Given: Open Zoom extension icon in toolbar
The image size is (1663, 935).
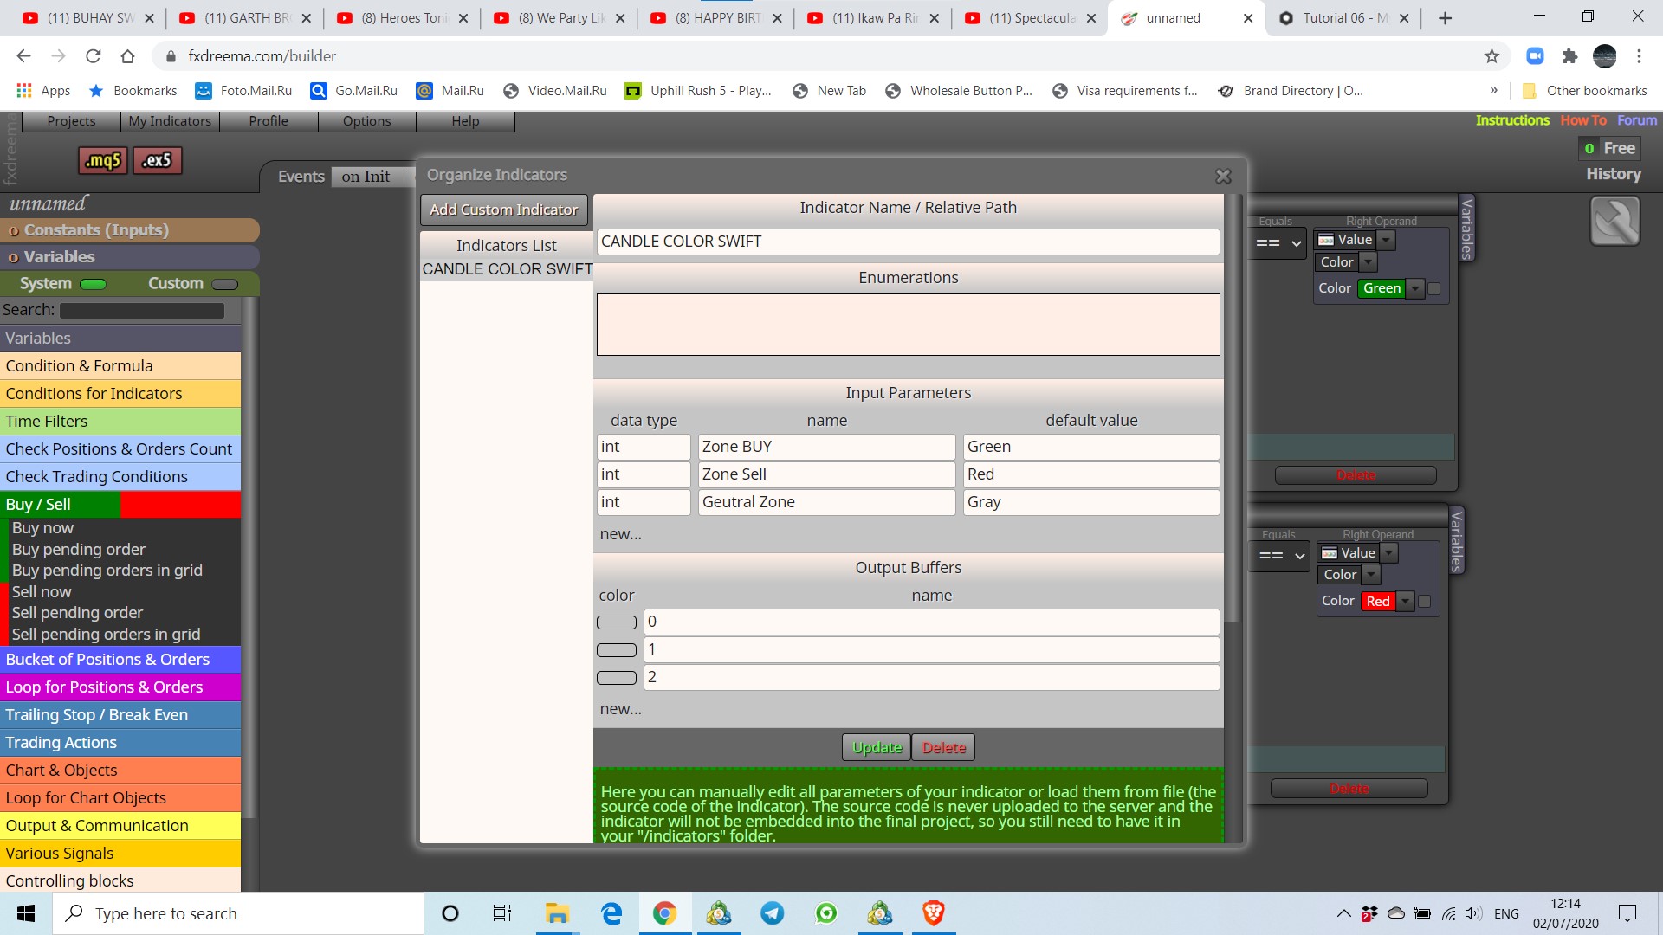Looking at the screenshot, I should click(1535, 56).
